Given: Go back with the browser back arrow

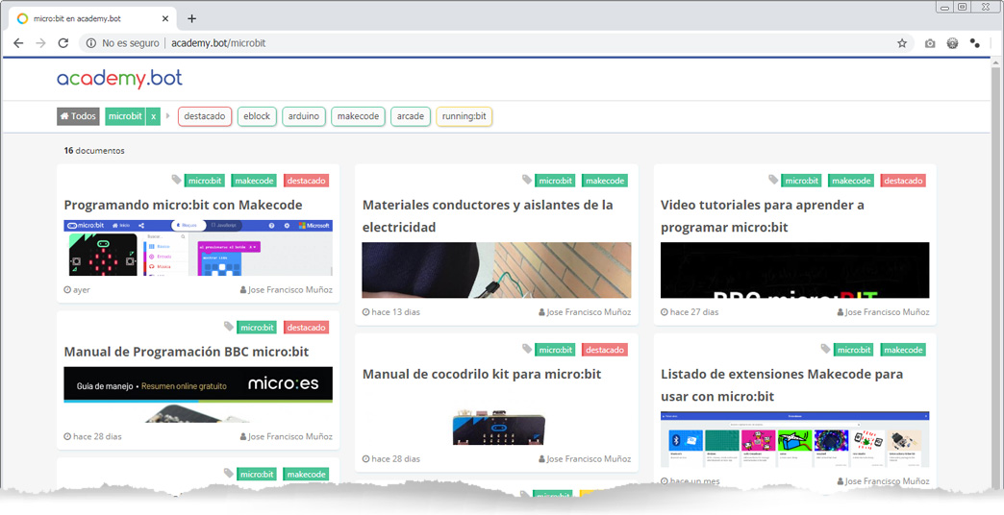Looking at the screenshot, I should coord(18,43).
